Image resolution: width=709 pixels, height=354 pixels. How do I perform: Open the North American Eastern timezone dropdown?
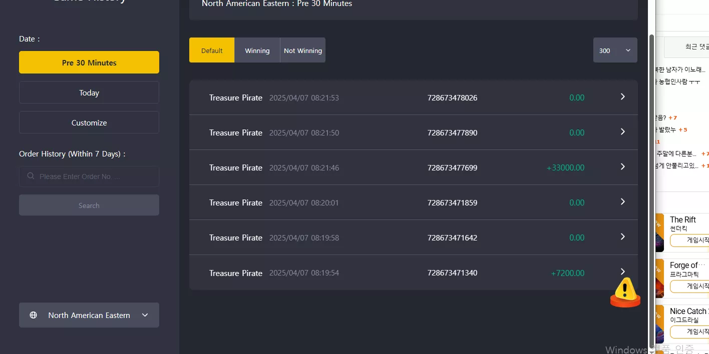89,315
